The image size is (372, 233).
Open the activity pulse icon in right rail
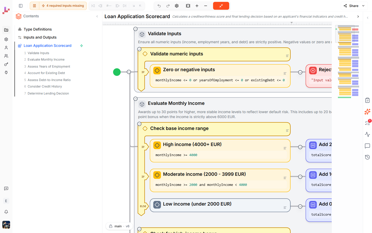(367, 134)
